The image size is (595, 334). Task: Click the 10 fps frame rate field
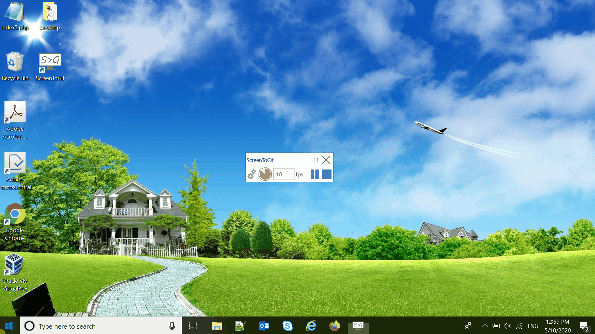click(283, 174)
